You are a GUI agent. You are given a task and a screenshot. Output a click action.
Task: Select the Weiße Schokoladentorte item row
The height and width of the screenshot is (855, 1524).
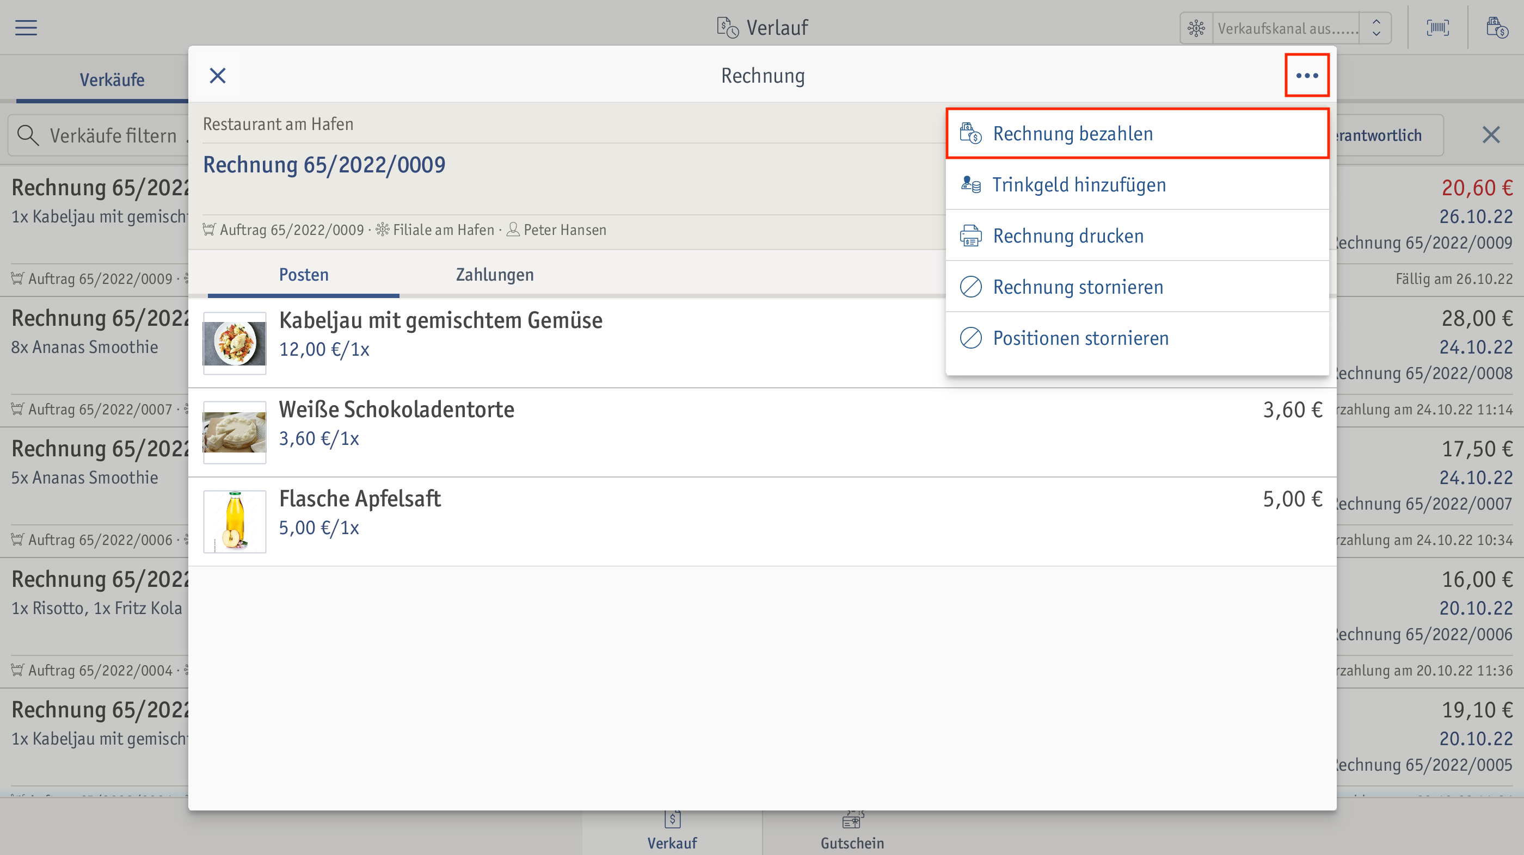(x=762, y=433)
